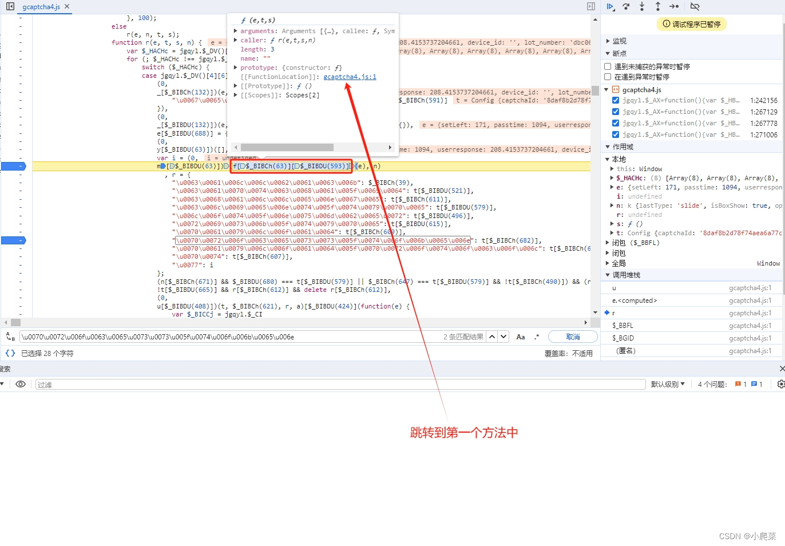Open console settings gear icon
Viewport: 785px width, 546px height.
781,384
